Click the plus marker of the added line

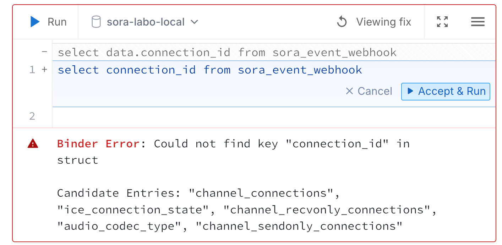coord(44,70)
